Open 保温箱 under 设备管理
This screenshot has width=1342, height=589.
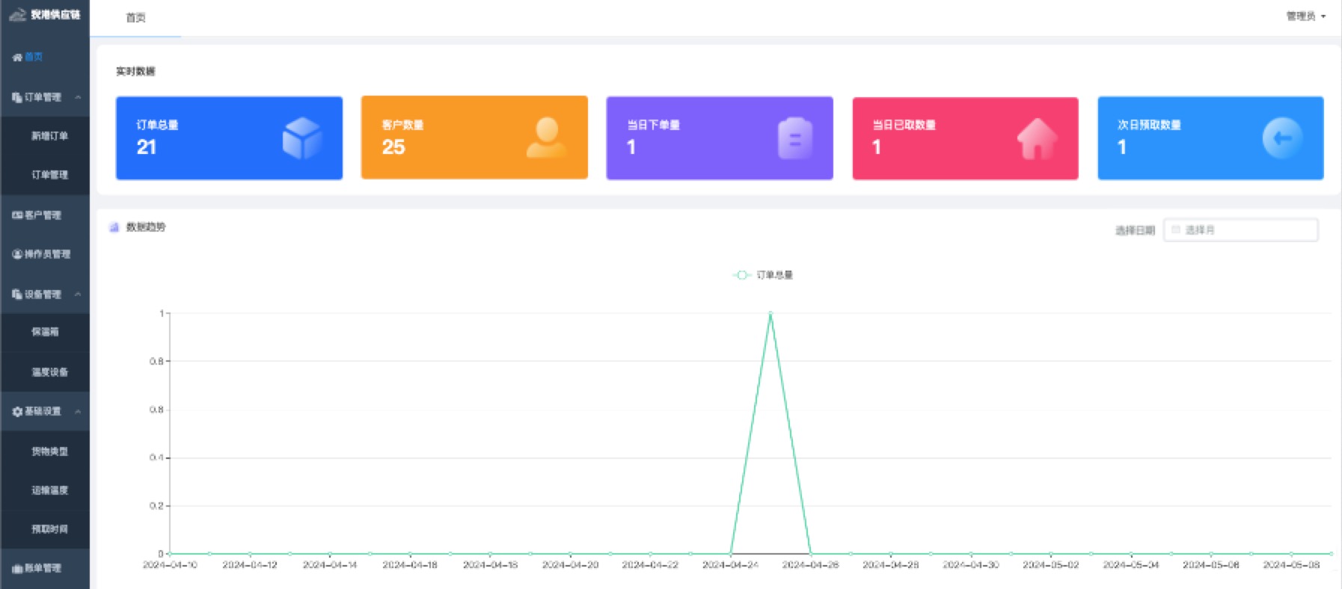coord(45,332)
